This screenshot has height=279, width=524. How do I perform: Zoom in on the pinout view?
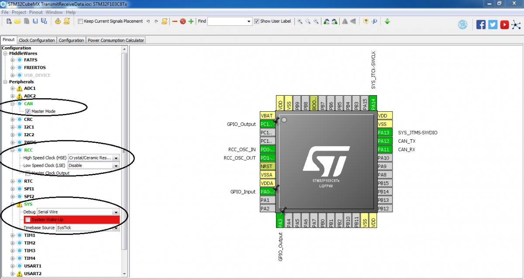[300, 21]
